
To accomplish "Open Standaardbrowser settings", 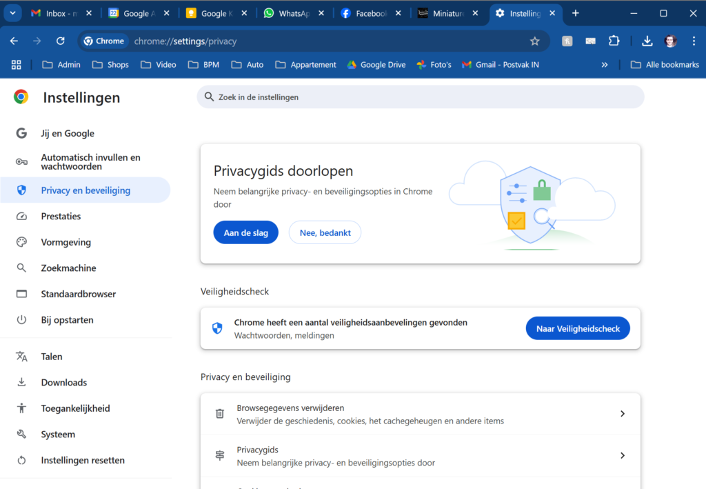I will click(x=85, y=294).
